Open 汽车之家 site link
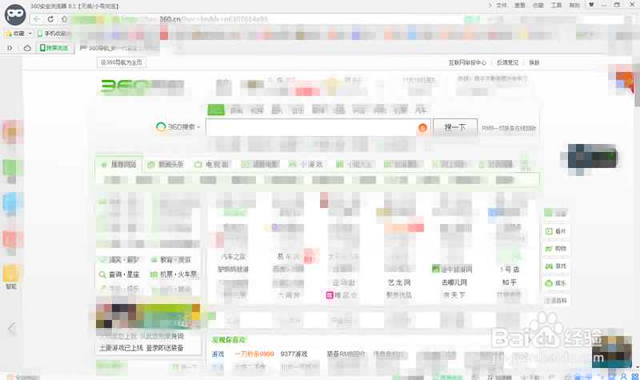 [233, 257]
